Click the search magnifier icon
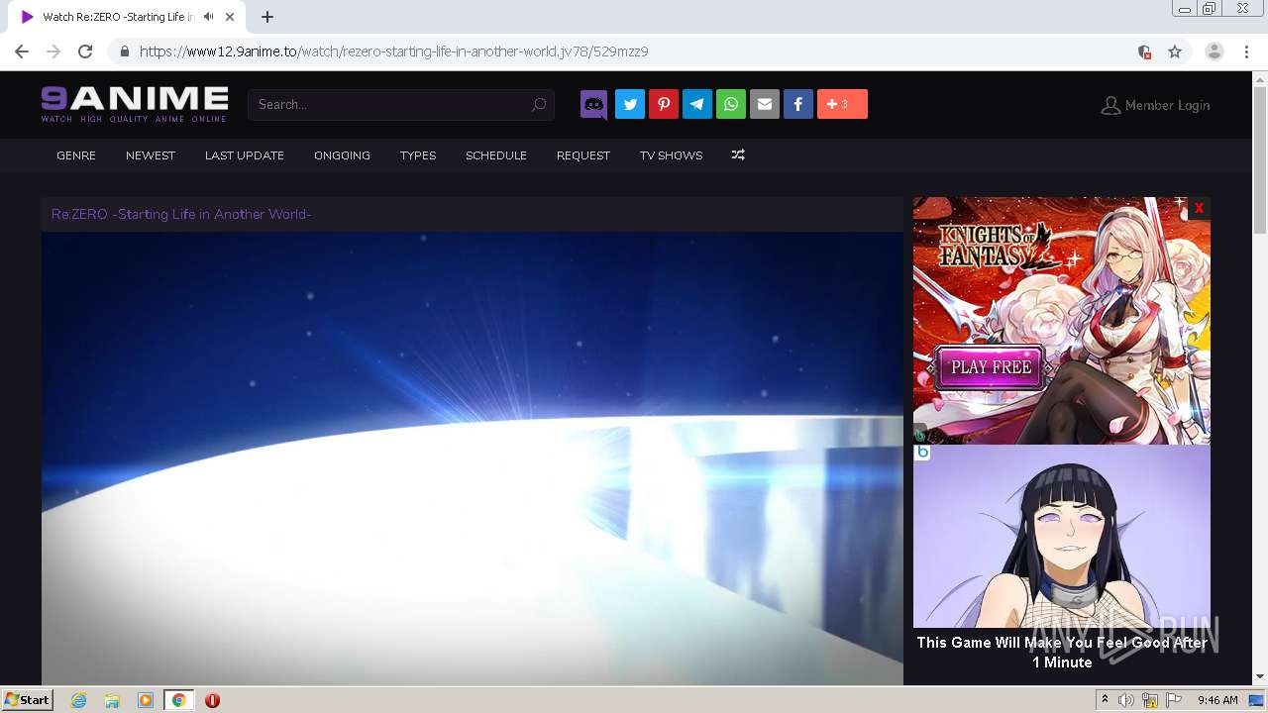This screenshot has width=1268, height=713. (x=539, y=104)
